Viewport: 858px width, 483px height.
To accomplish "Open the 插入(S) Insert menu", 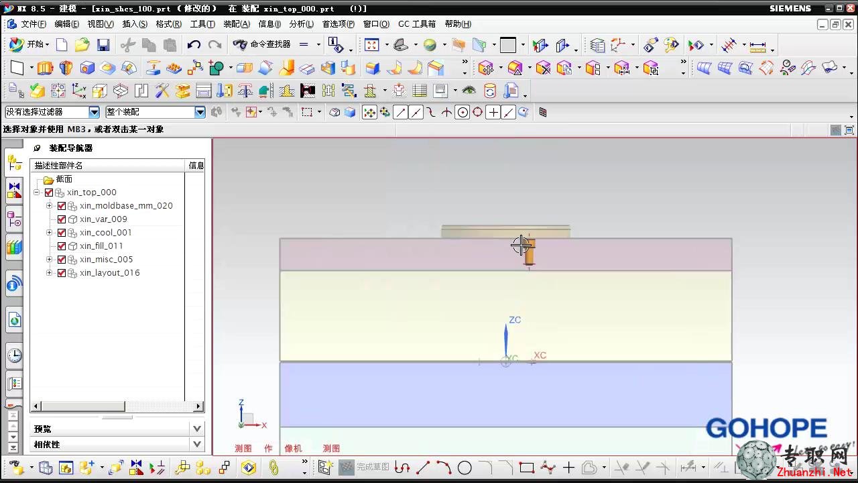I will [135, 24].
